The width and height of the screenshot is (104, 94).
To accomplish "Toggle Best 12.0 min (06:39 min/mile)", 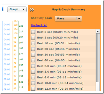I will [x=33, y=89].
